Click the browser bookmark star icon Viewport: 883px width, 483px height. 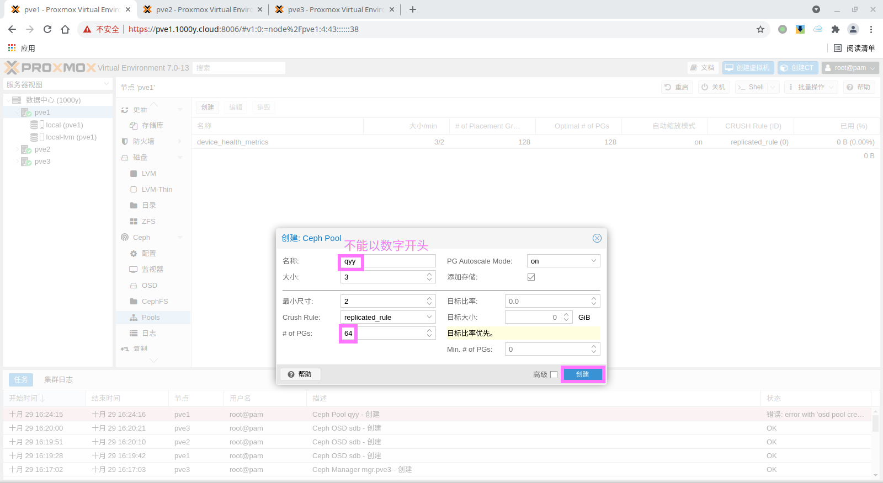pyautogui.click(x=760, y=29)
